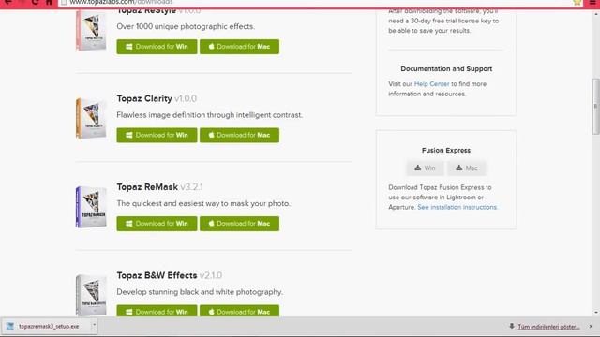The width and height of the screenshot is (600, 337).
Task: Click the browser back arrow
Action: coord(7,2)
